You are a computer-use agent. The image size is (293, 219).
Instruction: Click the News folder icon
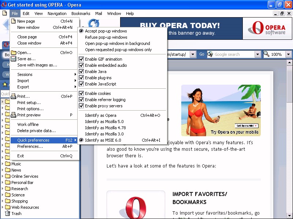click(8, 170)
